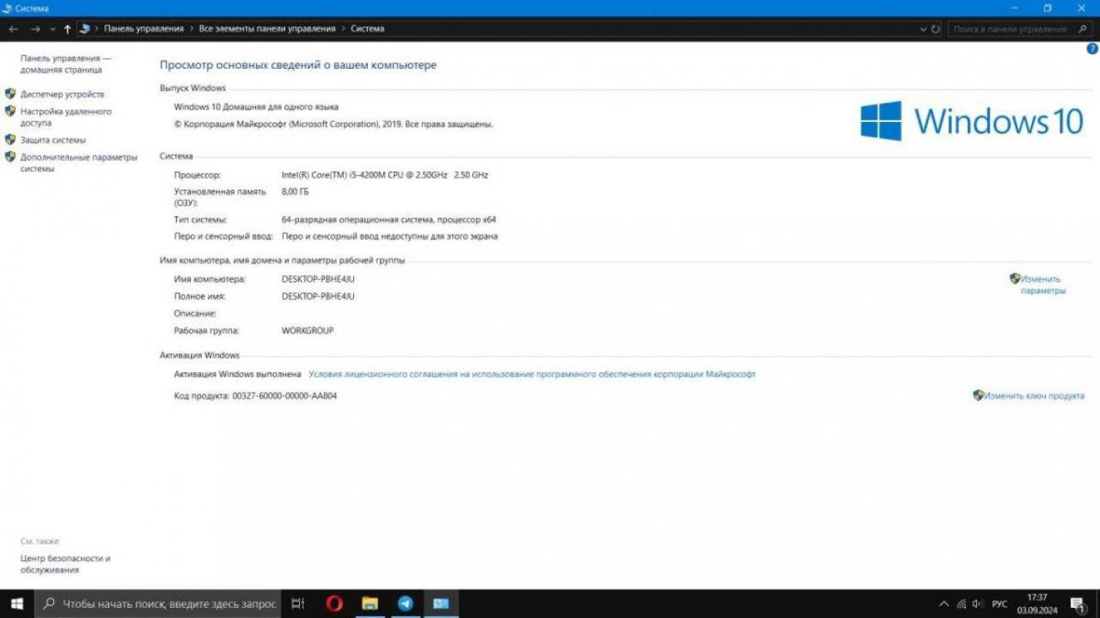Click the shield icon next to 'Изменить параметры'

pos(1015,278)
